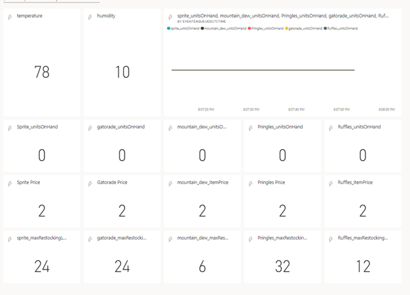The height and width of the screenshot is (295, 410).
Task: Select the Ruffles_unitsOnHand value 0
Action: [x=363, y=155]
